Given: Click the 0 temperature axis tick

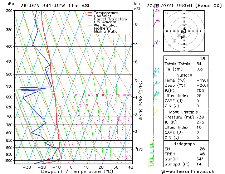Looking at the screenshot, I should [71, 167].
